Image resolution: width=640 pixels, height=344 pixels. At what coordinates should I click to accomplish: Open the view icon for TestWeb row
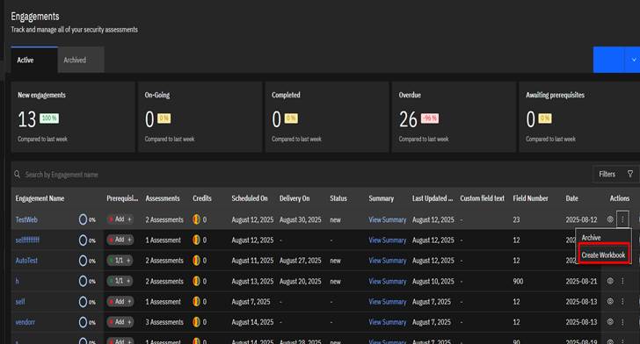point(610,219)
